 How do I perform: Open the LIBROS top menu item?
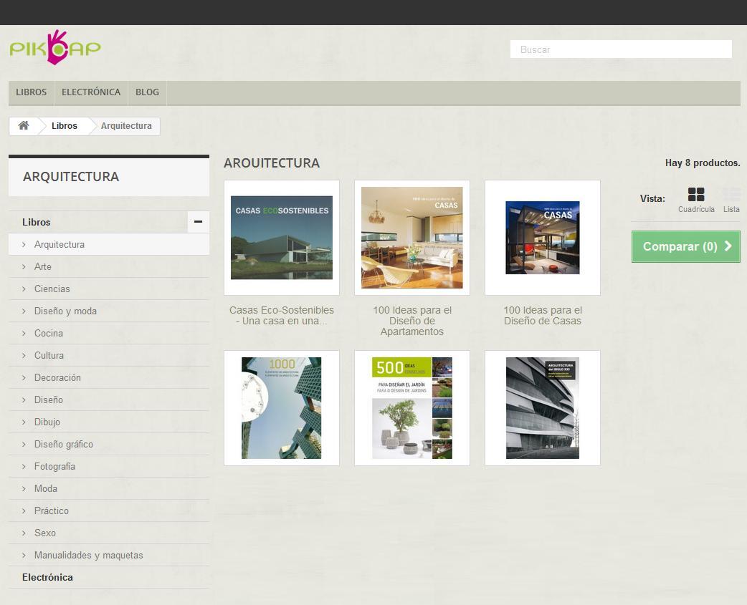32,92
